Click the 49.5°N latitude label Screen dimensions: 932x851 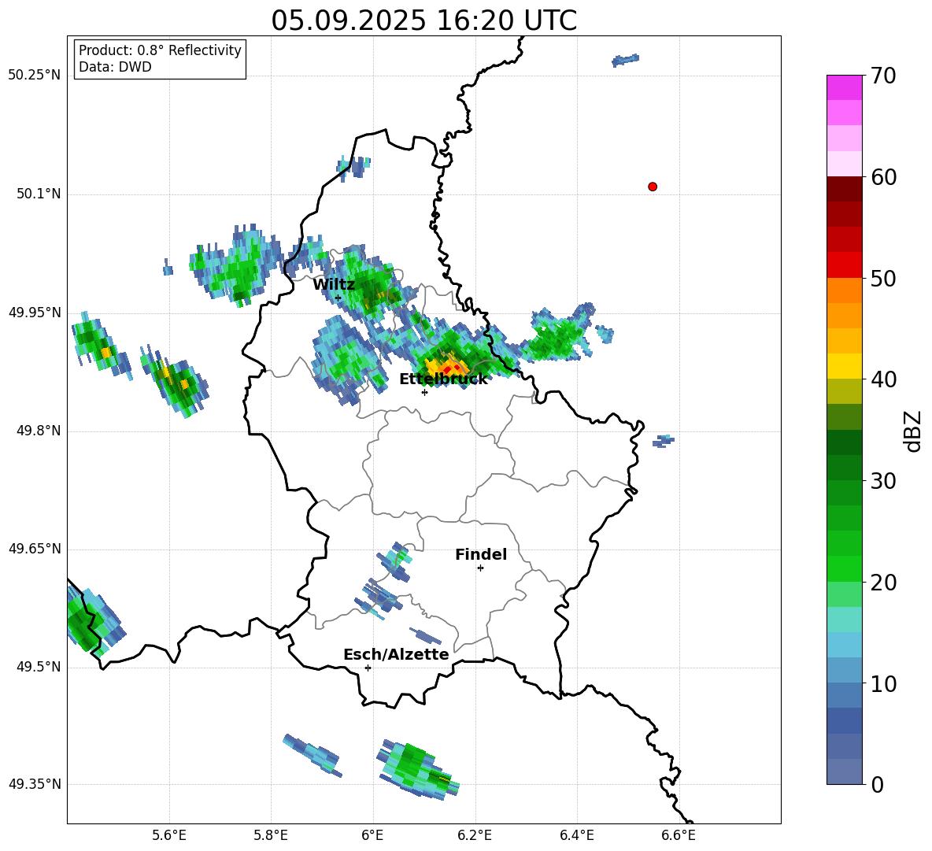39,667
